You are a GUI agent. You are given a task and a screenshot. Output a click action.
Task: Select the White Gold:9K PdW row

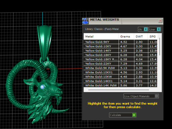[120, 68]
